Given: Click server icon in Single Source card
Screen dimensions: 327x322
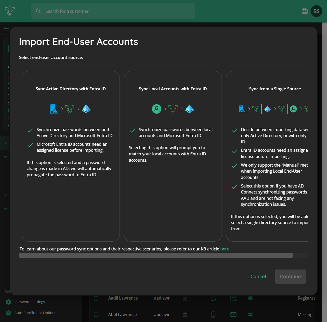Looking at the screenshot, I should pyautogui.click(x=242, y=109).
